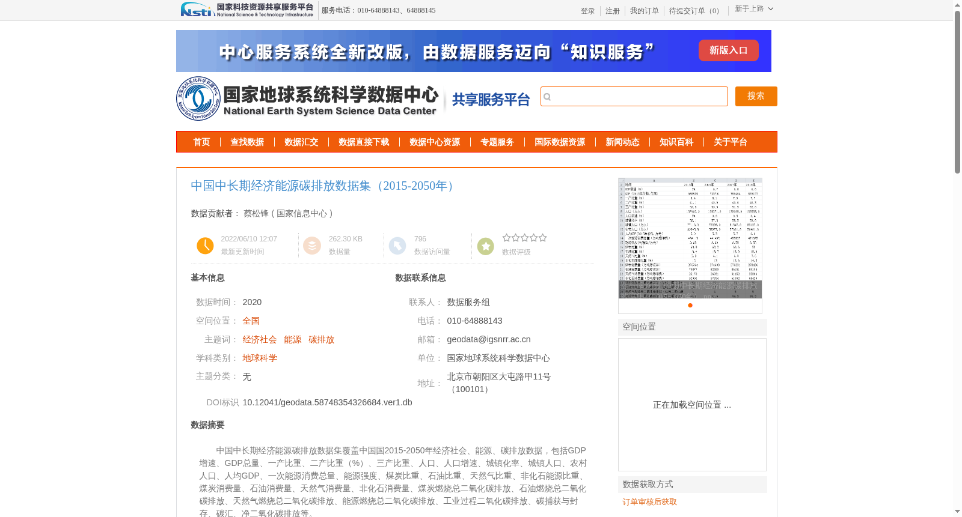This screenshot has height=517, width=962.
Task: Click the 空间位置 panel header
Action: (693, 327)
